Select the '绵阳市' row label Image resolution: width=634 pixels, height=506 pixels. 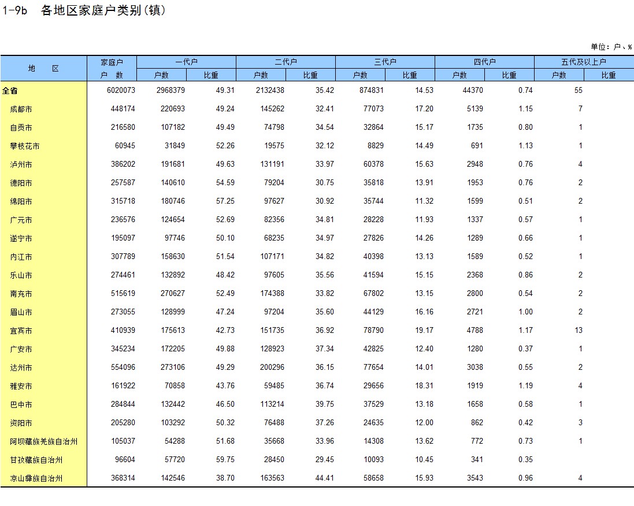click(21, 202)
